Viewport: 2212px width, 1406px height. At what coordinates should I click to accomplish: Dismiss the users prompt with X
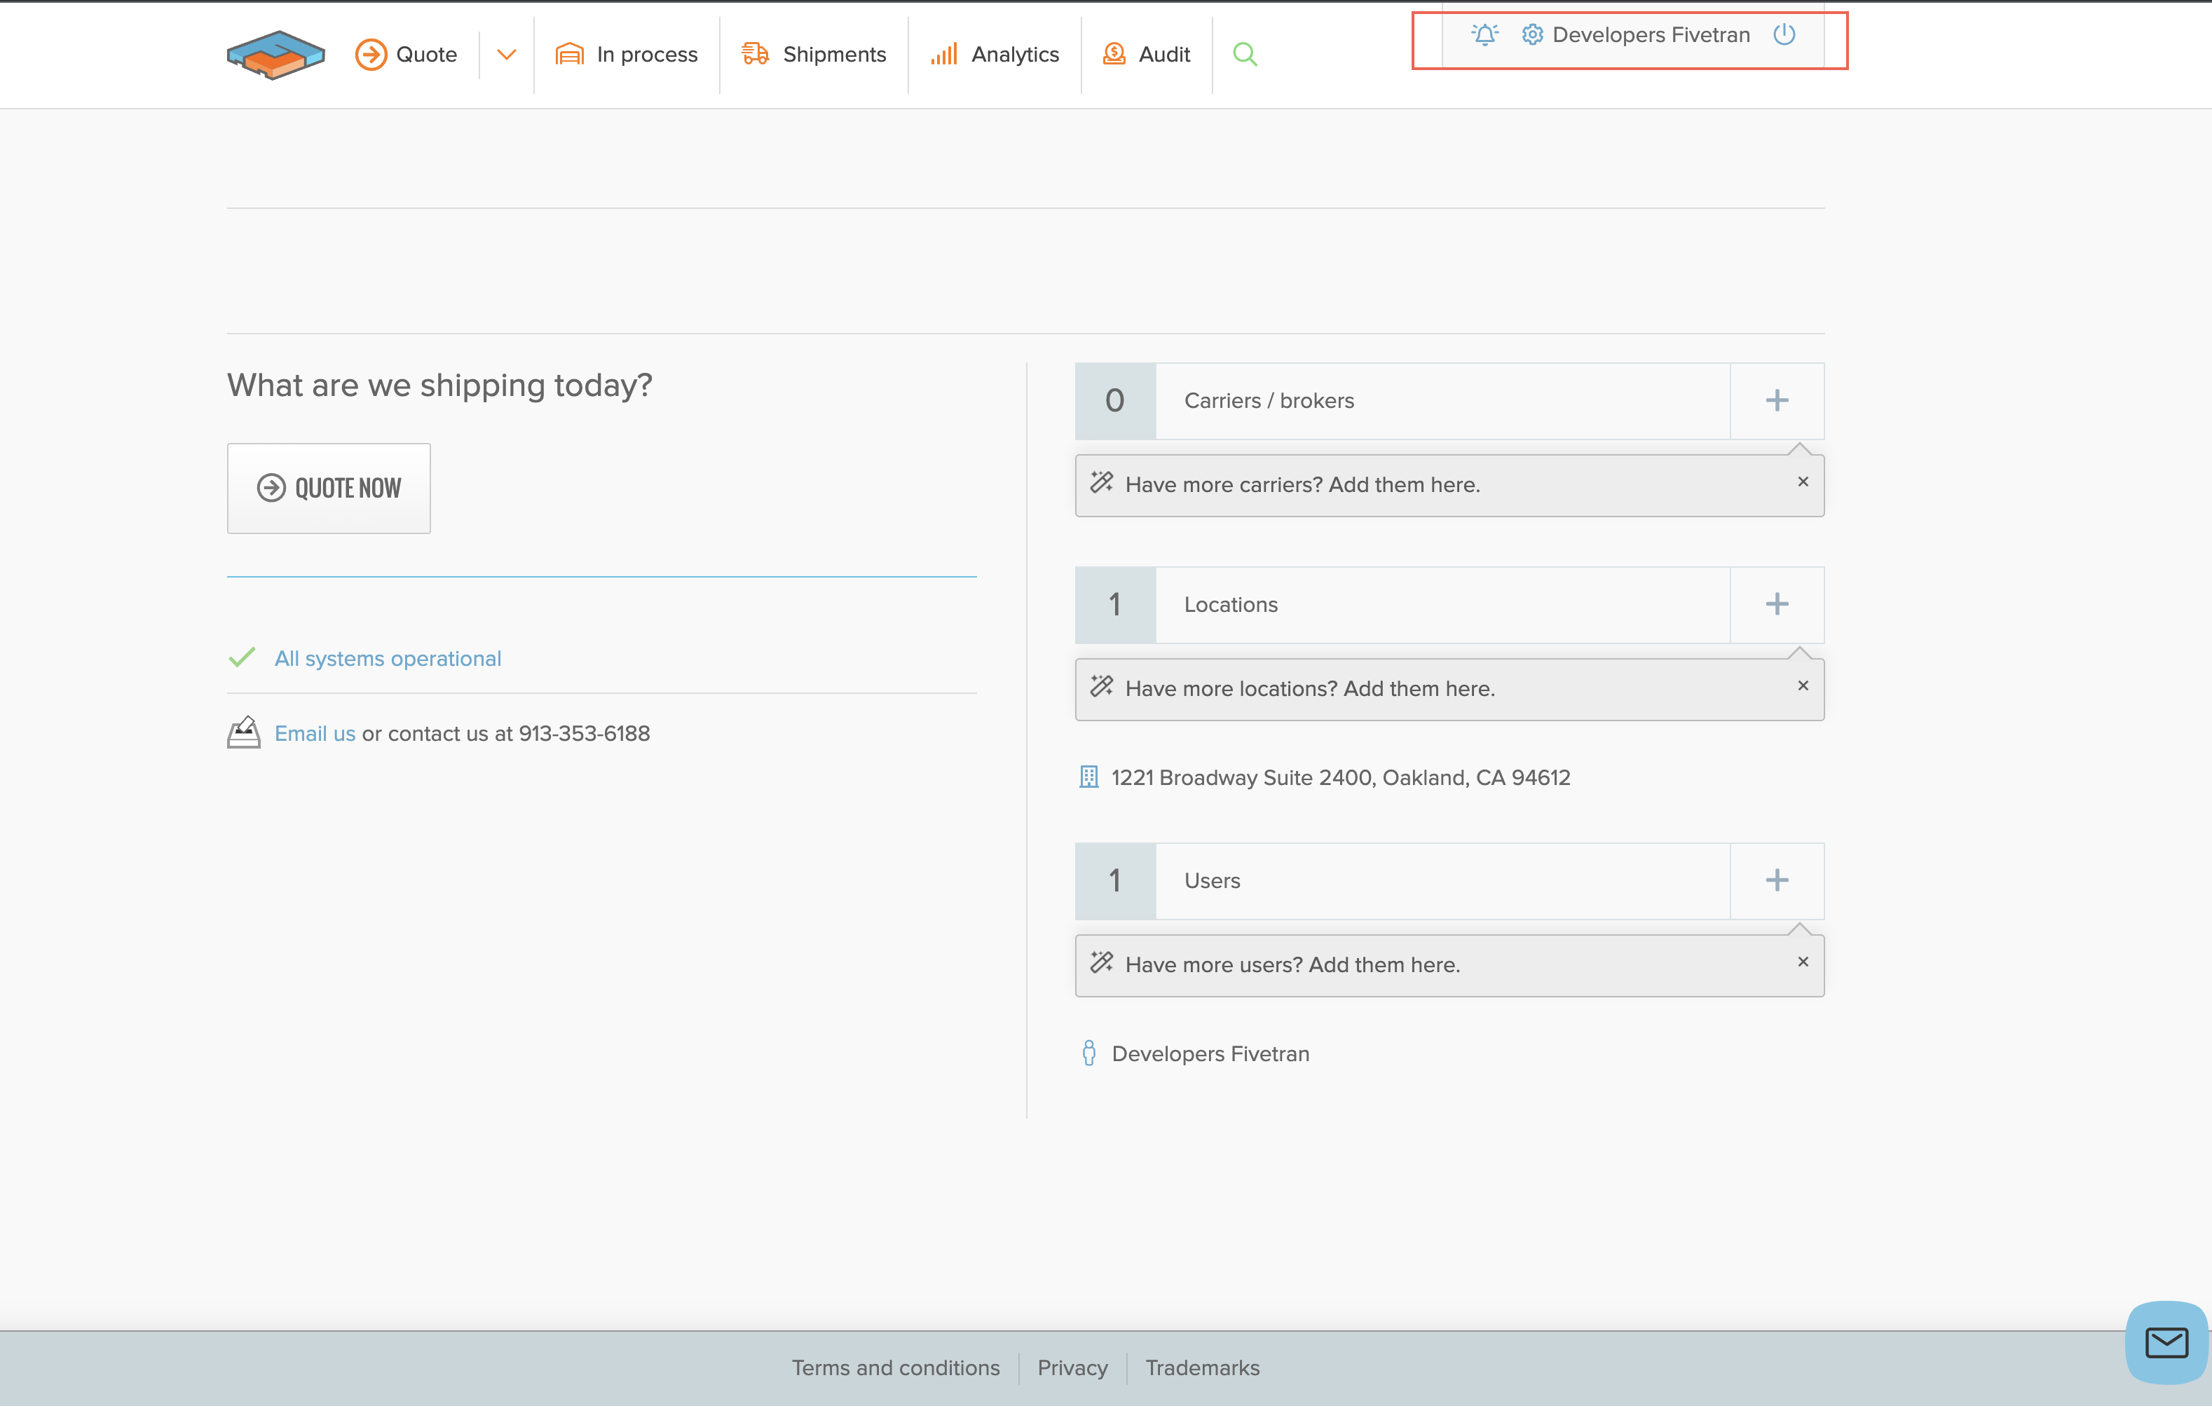click(x=1804, y=961)
